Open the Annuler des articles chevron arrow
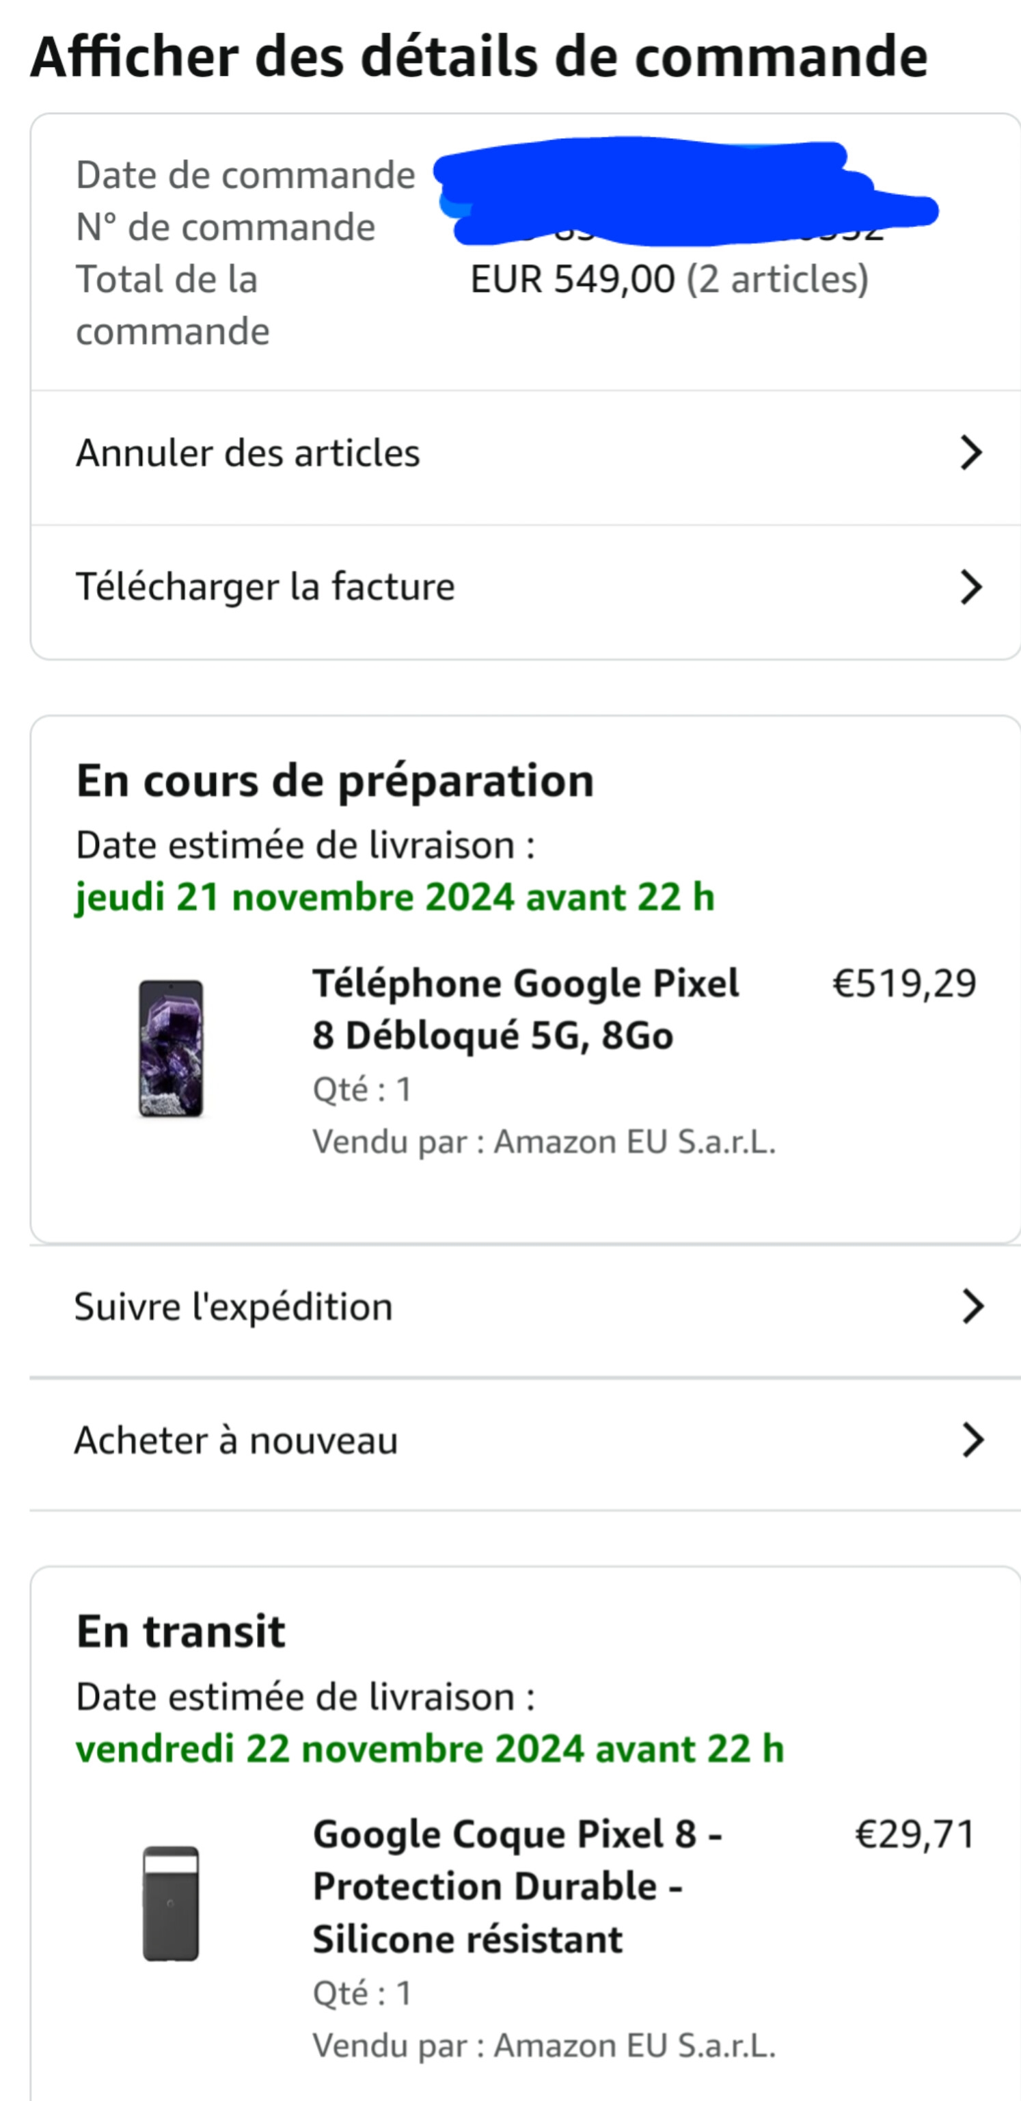1021x2101 pixels. [x=970, y=453]
